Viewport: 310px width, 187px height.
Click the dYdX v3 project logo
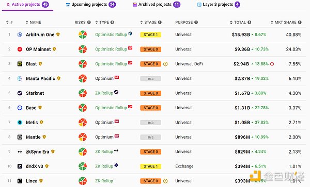tap(20, 166)
